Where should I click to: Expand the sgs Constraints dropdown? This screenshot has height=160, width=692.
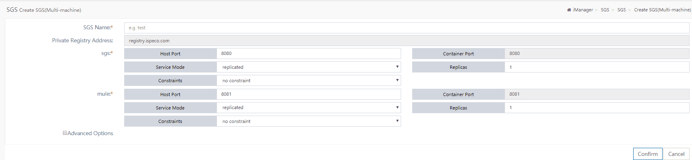pos(309,81)
